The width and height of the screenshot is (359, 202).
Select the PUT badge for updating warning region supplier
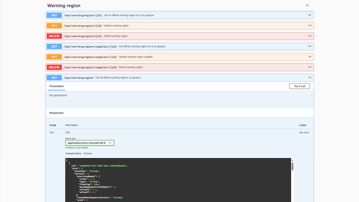tap(54, 56)
